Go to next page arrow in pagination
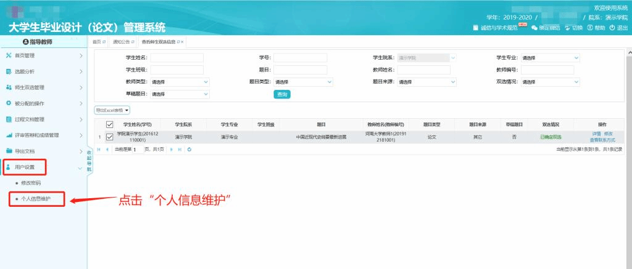Viewport: 632px width, 269px height. (172, 149)
